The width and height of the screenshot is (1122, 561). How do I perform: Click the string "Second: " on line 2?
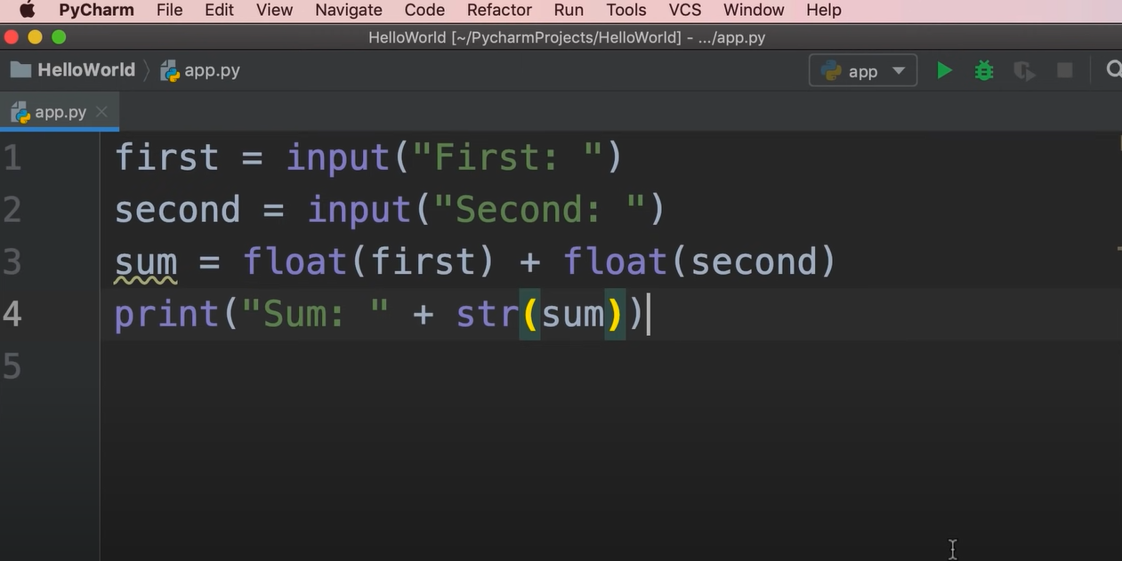pyautogui.click(x=540, y=210)
